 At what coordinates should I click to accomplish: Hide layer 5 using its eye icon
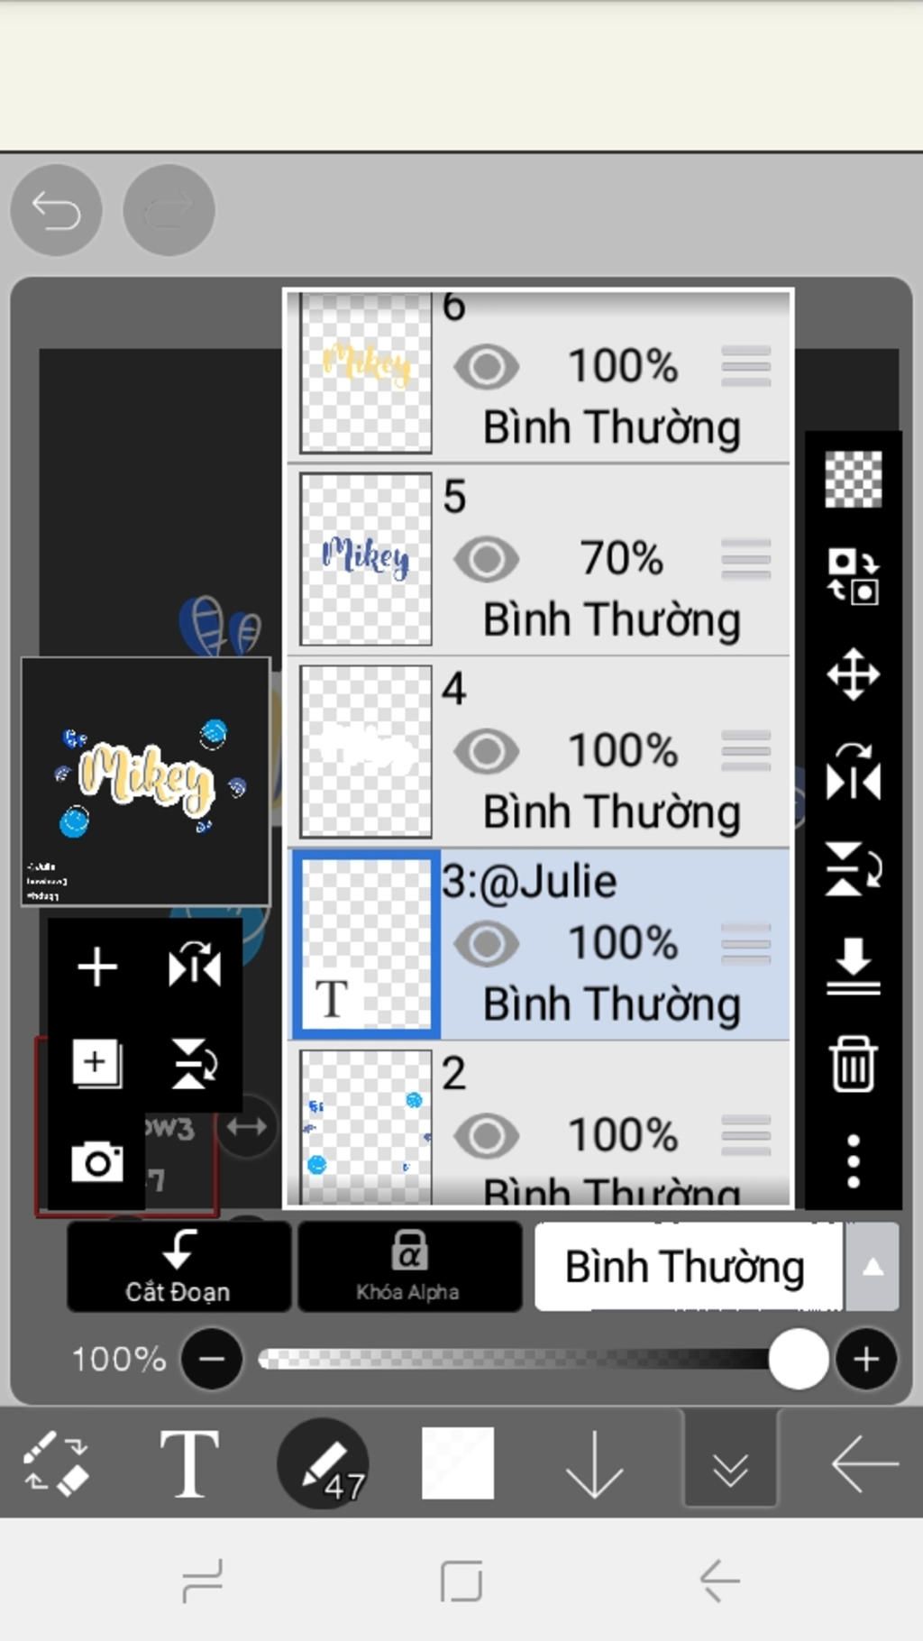pyautogui.click(x=487, y=559)
